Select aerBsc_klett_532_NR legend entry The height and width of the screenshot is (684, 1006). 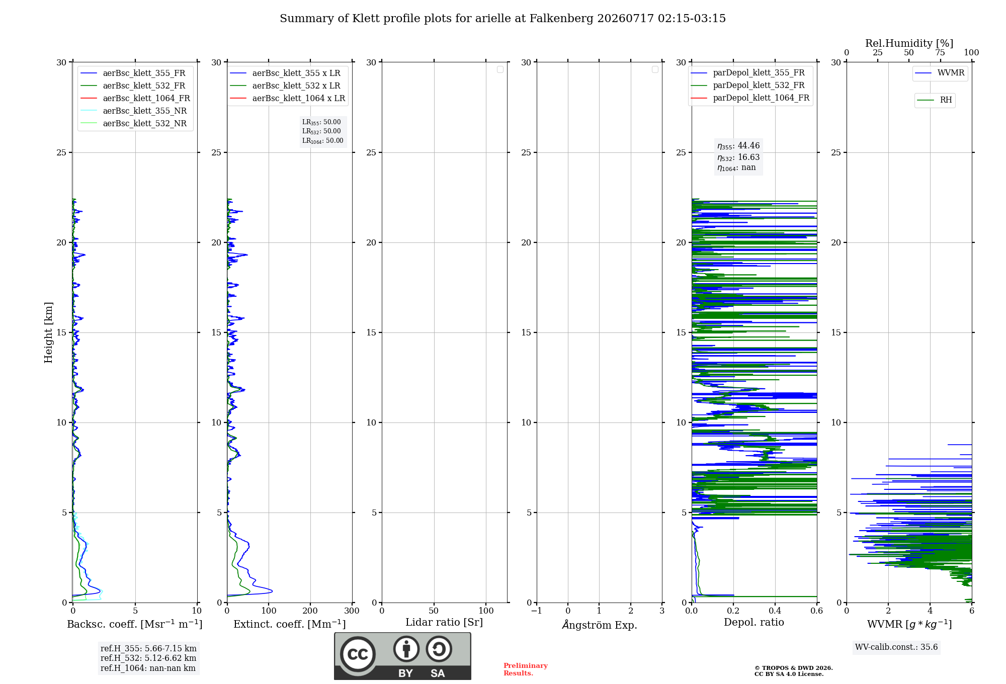coord(133,123)
